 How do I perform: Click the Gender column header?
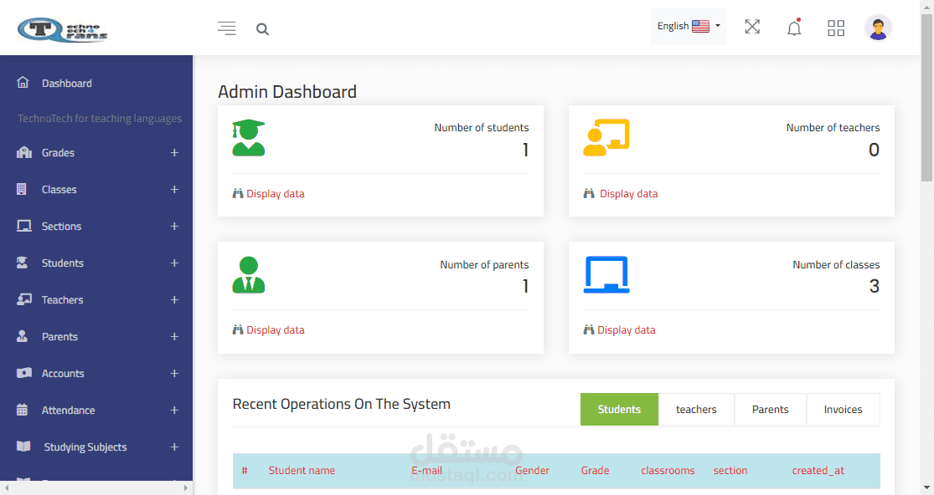click(x=532, y=471)
